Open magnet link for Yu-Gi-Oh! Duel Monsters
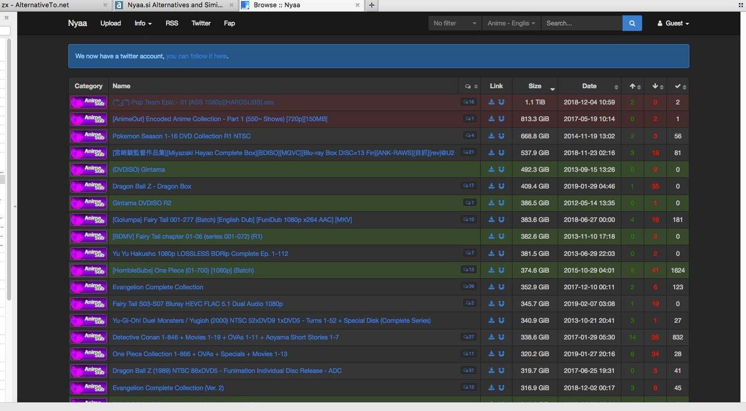This screenshot has height=411, width=746. (501, 320)
